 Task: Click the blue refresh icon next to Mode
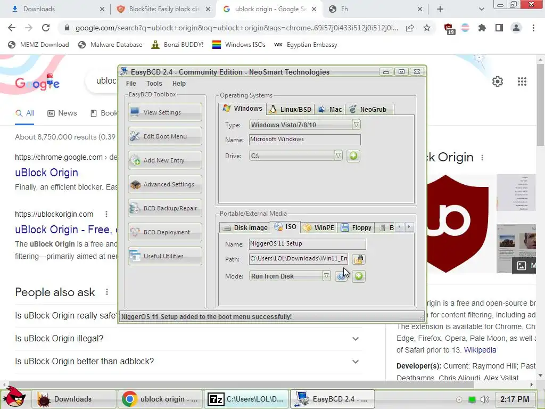[341, 276]
